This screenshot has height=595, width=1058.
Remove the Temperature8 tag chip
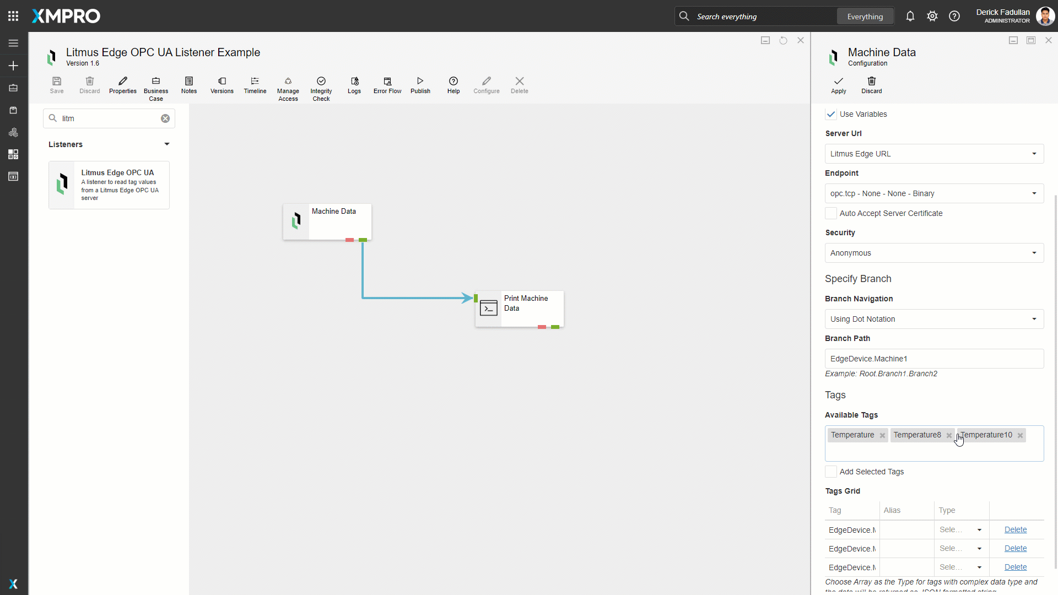(x=949, y=435)
